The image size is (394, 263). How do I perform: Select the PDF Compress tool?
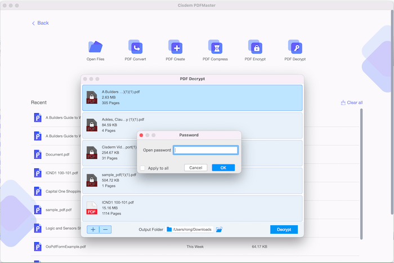click(215, 50)
